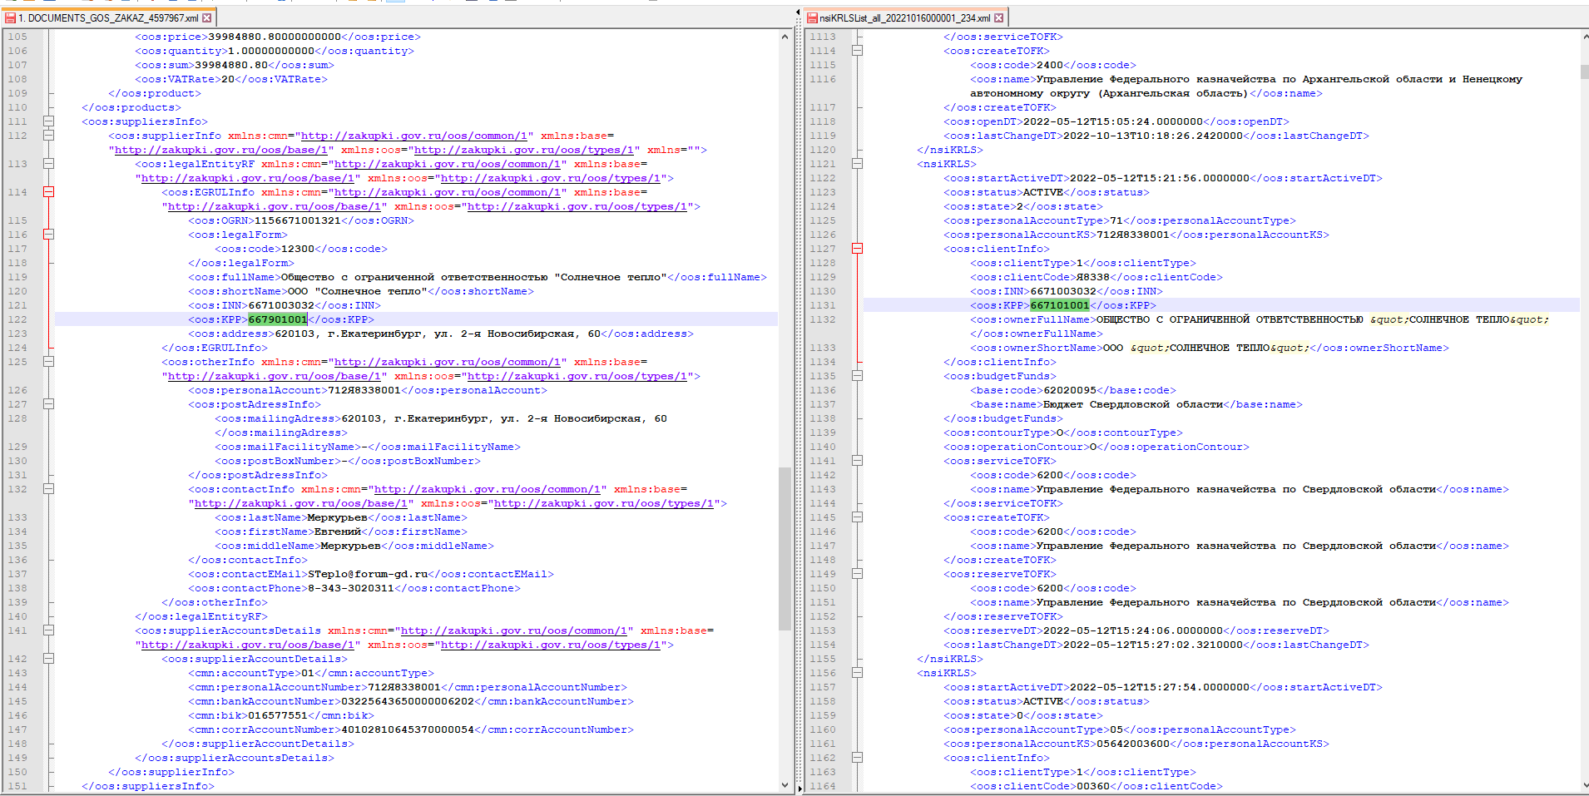Collapse createTOFK block at line 1114
The height and width of the screenshot is (796, 1589).
(857, 51)
